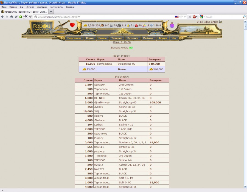Screen dimensions: 247x192
Task: Open the Персонаж menu tab
Action: [x=74, y=38]
